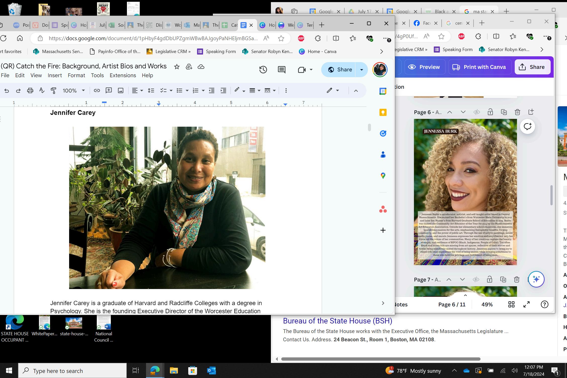
Task: Star the Catch the Fire document
Action: pyautogui.click(x=177, y=67)
